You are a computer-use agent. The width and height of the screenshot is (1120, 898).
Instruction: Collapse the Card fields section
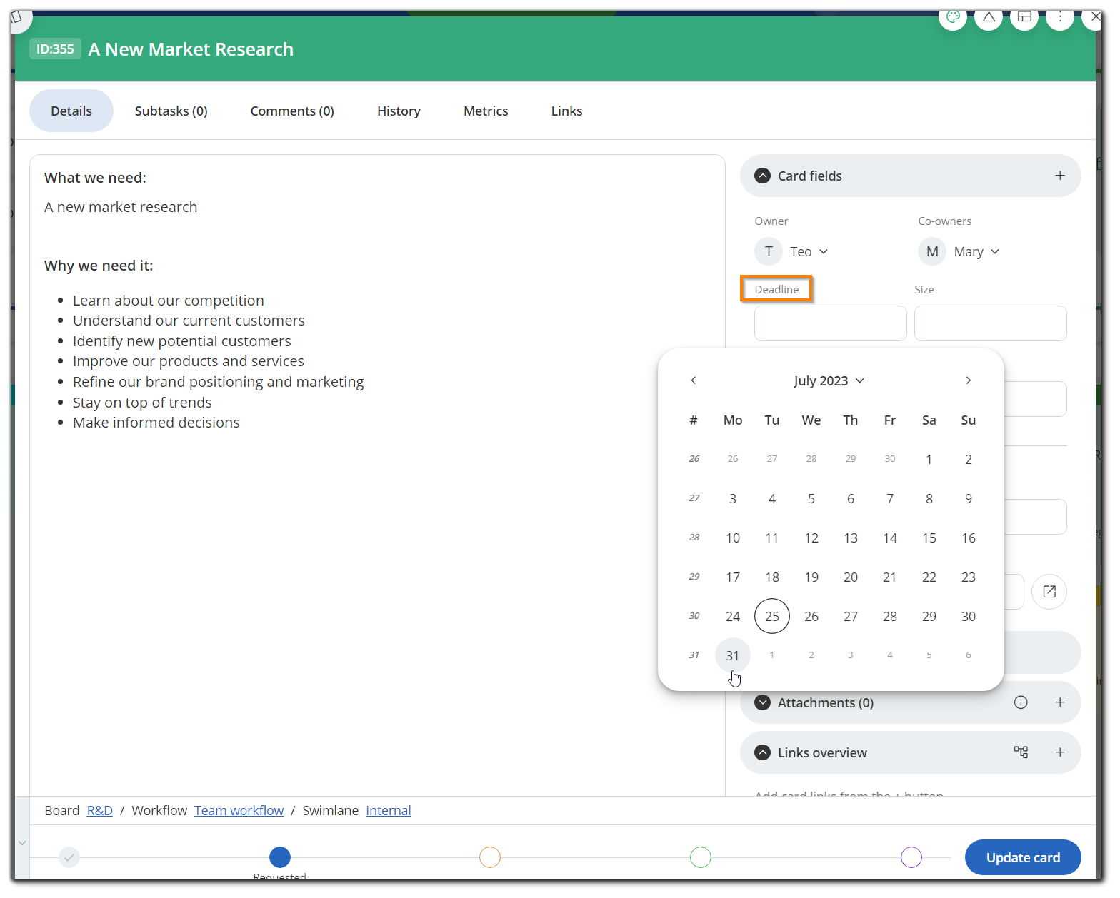coord(763,176)
